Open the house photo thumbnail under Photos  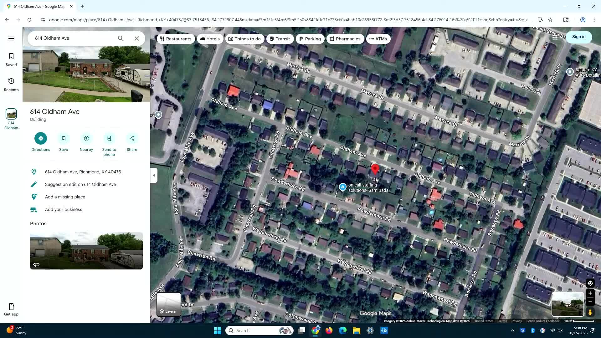(86, 250)
